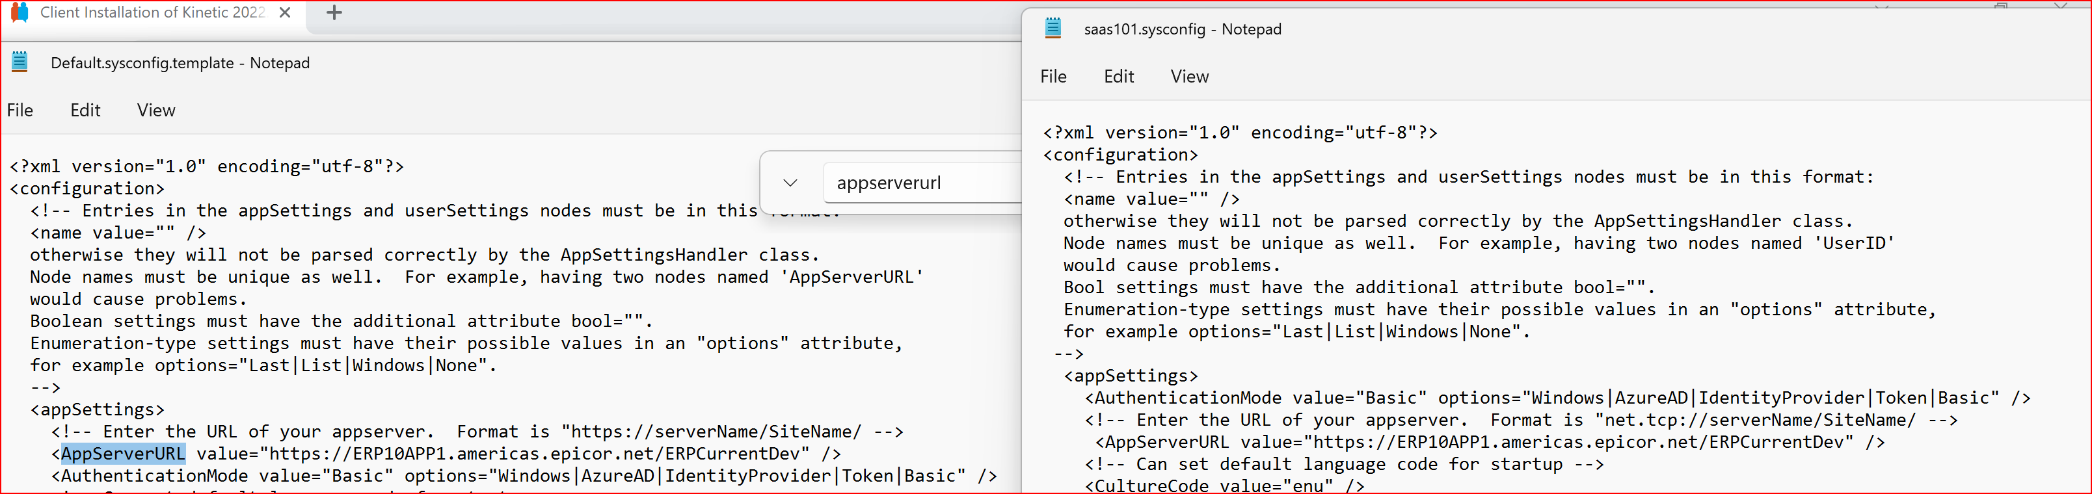This screenshot has height=494, width=2092.
Task: Click <AuthenticationMode in Default.sysconfig.template window
Action: [x=150, y=475]
